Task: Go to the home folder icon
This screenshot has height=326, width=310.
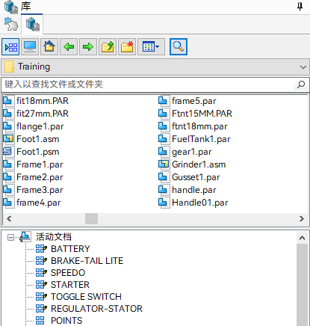Action: pyautogui.click(x=49, y=47)
